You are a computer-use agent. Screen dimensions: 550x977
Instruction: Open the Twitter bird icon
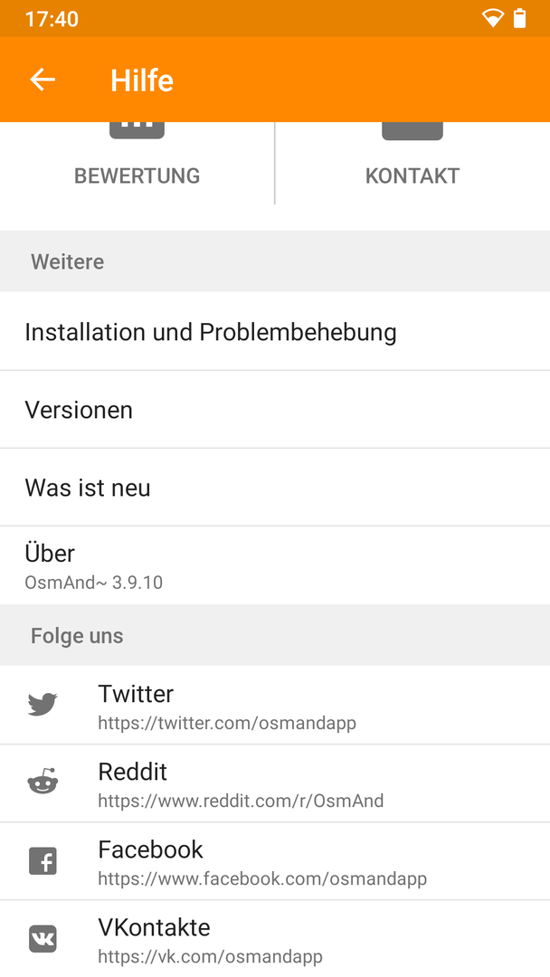[x=43, y=705]
